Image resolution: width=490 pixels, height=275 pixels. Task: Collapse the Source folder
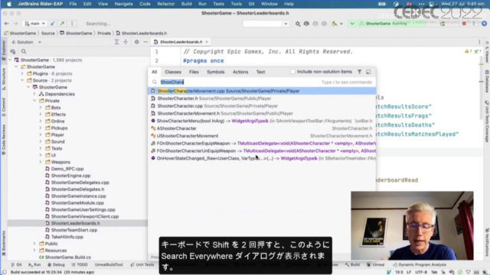click(x=22, y=80)
